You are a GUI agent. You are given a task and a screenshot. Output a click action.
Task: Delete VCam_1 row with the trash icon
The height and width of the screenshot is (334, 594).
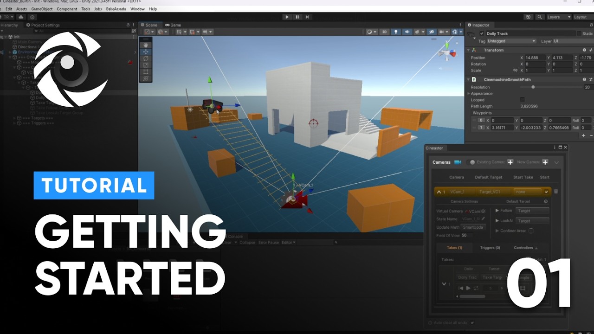556,192
